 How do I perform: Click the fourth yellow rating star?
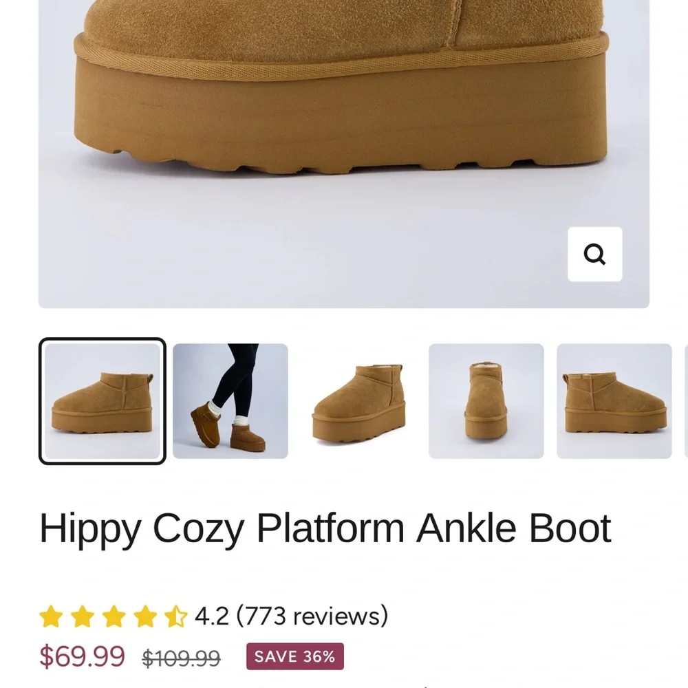coord(144,616)
